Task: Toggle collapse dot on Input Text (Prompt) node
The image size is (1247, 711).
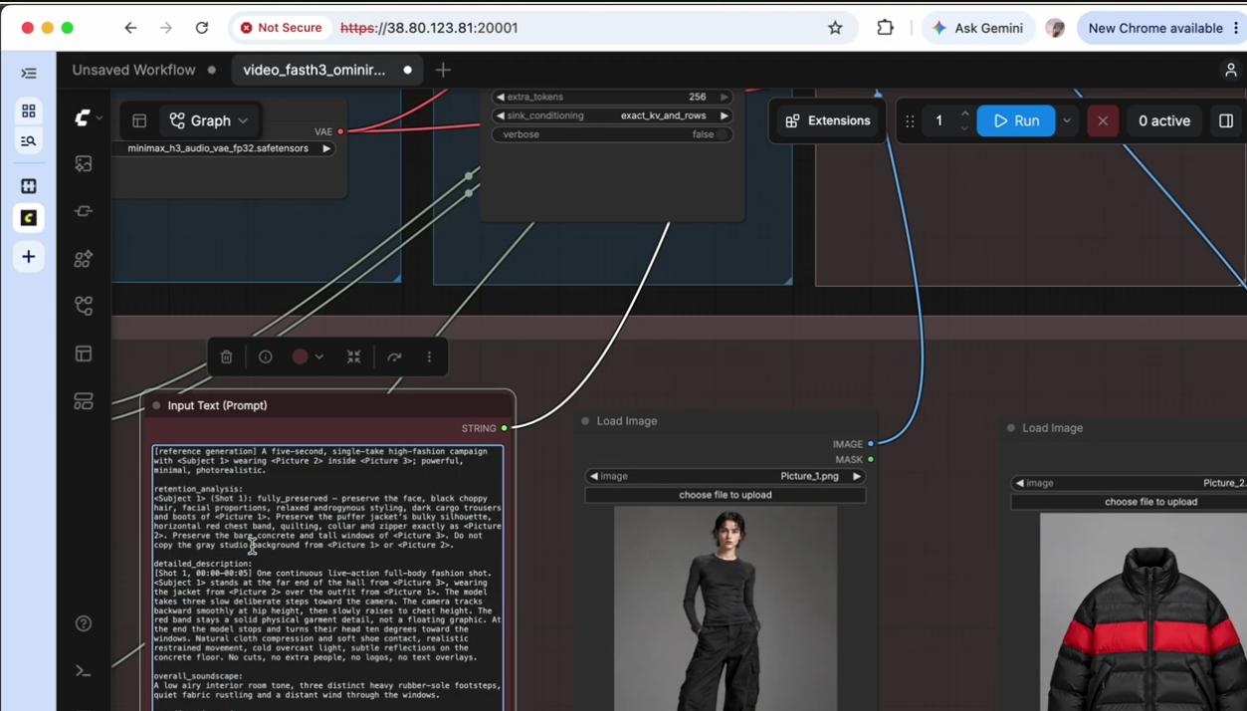Action: (x=156, y=405)
